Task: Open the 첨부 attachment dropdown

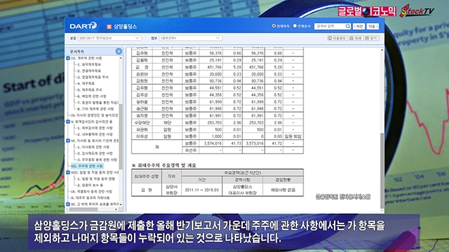Action: click(190, 38)
